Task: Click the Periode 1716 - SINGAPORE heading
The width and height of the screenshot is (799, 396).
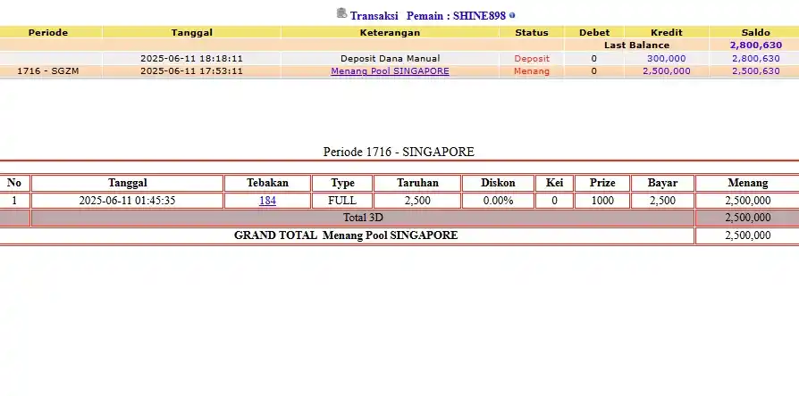Action: tap(399, 152)
